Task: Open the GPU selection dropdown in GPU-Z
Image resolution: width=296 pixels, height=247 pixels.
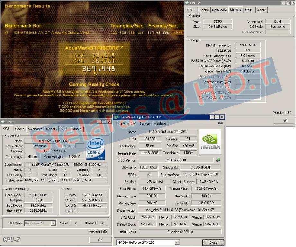Action: tap(177, 242)
